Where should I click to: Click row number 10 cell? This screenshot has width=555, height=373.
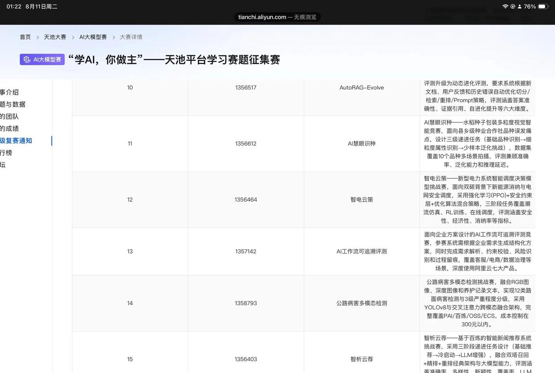tap(130, 87)
